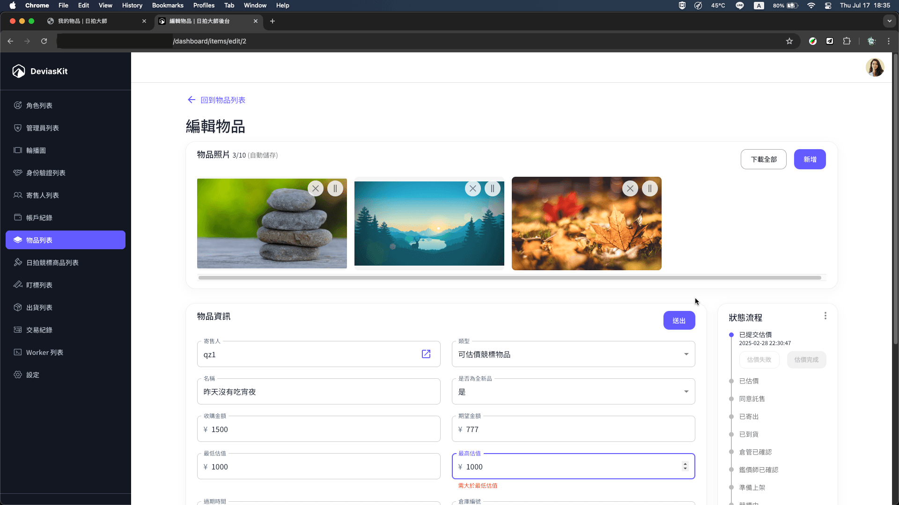Viewport: 899px width, 505px height.
Task: Open consignor qz1 external link icon
Action: click(426, 354)
